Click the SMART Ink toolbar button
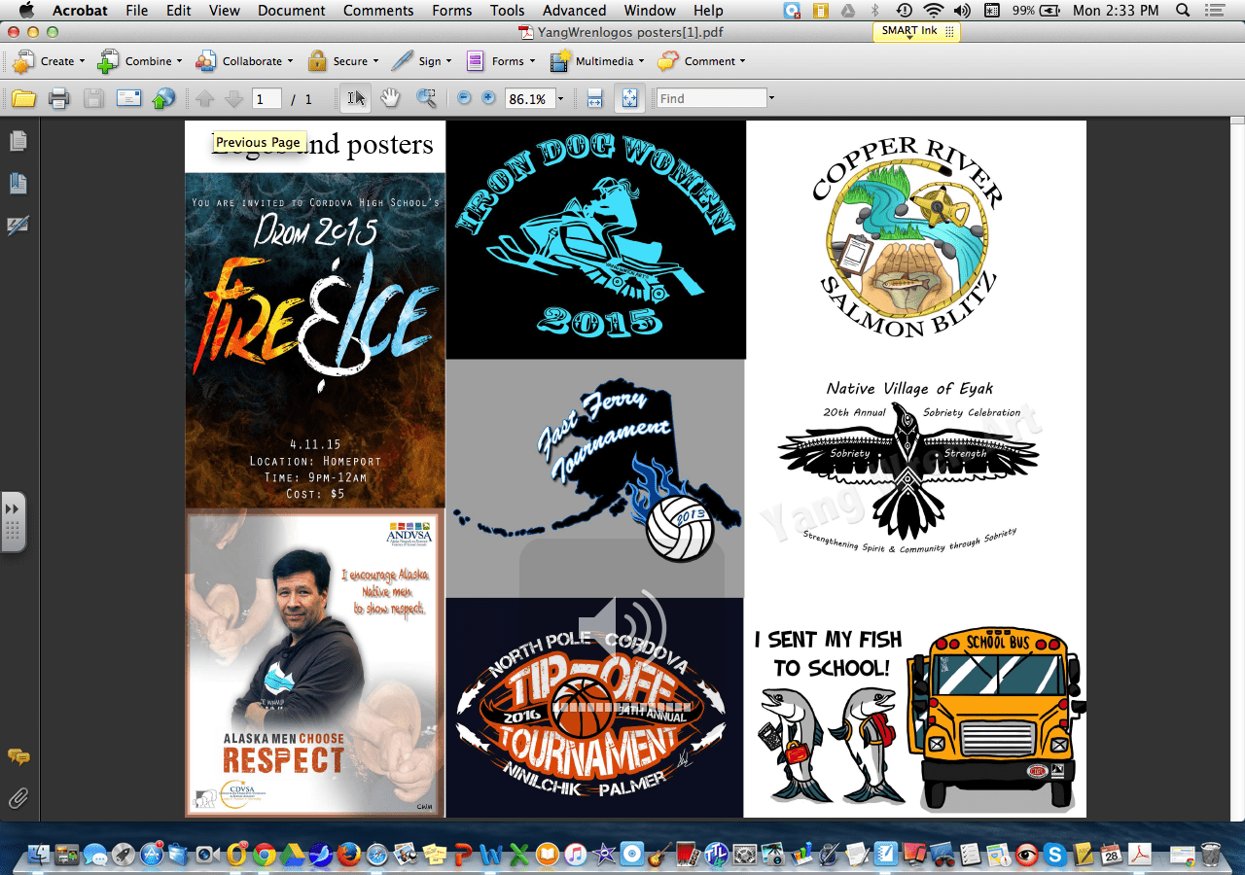The width and height of the screenshot is (1245, 875). click(x=917, y=32)
